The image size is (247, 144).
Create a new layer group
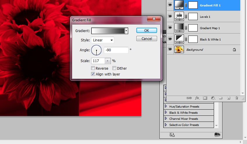pyautogui.click(x=221, y=98)
